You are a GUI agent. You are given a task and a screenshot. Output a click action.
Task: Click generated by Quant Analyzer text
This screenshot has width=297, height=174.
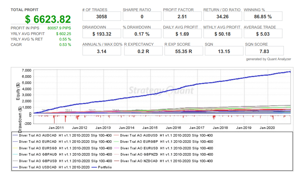tap(268, 59)
